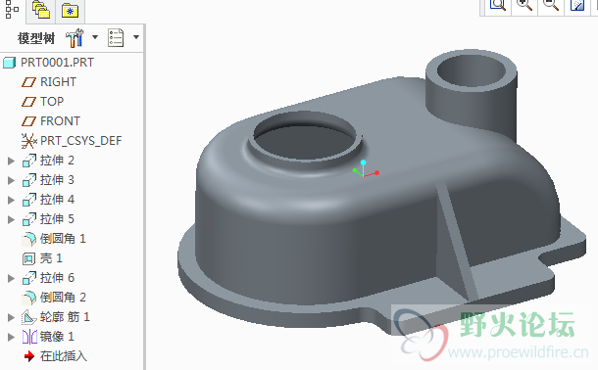Click the zoom out magnifier icon
This screenshot has width=598, height=370.
coord(551,5)
